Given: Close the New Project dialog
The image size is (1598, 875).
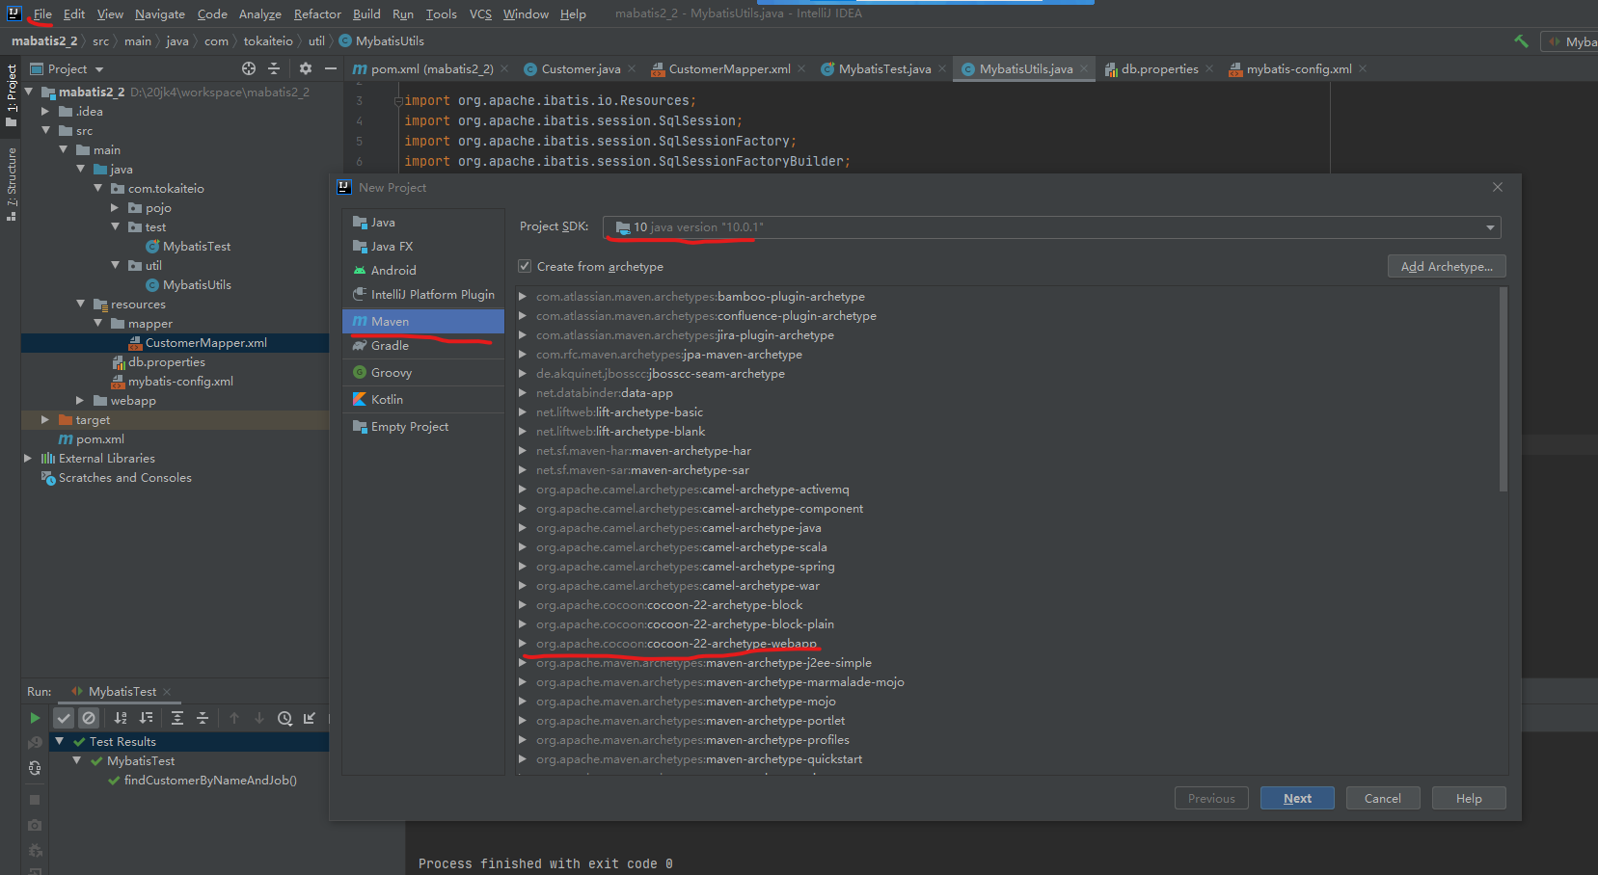Looking at the screenshot, I should (x=1498, y=187).
